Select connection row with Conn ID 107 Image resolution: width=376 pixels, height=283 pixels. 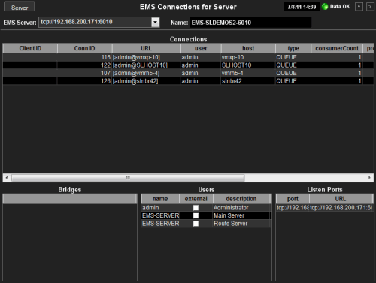tap(188, 73)
